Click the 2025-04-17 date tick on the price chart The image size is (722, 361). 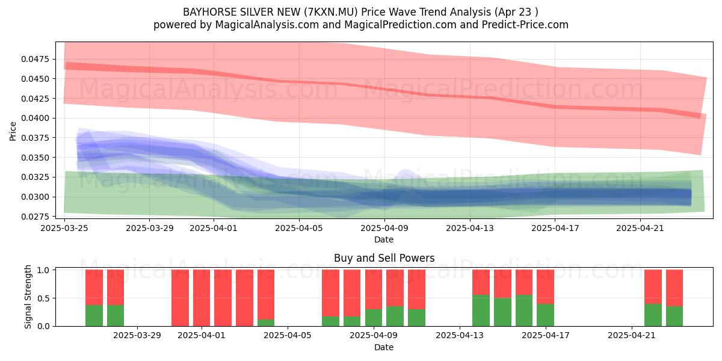555,228
